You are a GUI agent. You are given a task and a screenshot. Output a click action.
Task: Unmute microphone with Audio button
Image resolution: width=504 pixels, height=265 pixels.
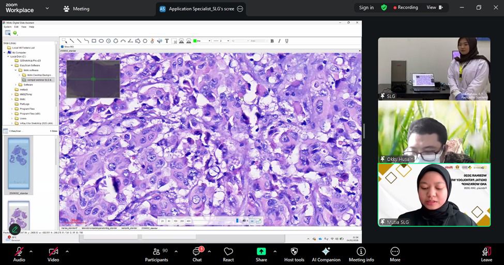[19, 254]
